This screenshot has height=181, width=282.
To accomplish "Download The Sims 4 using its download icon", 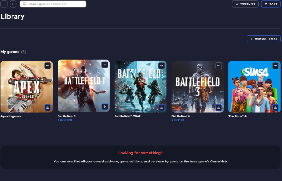I will (275, 108).
